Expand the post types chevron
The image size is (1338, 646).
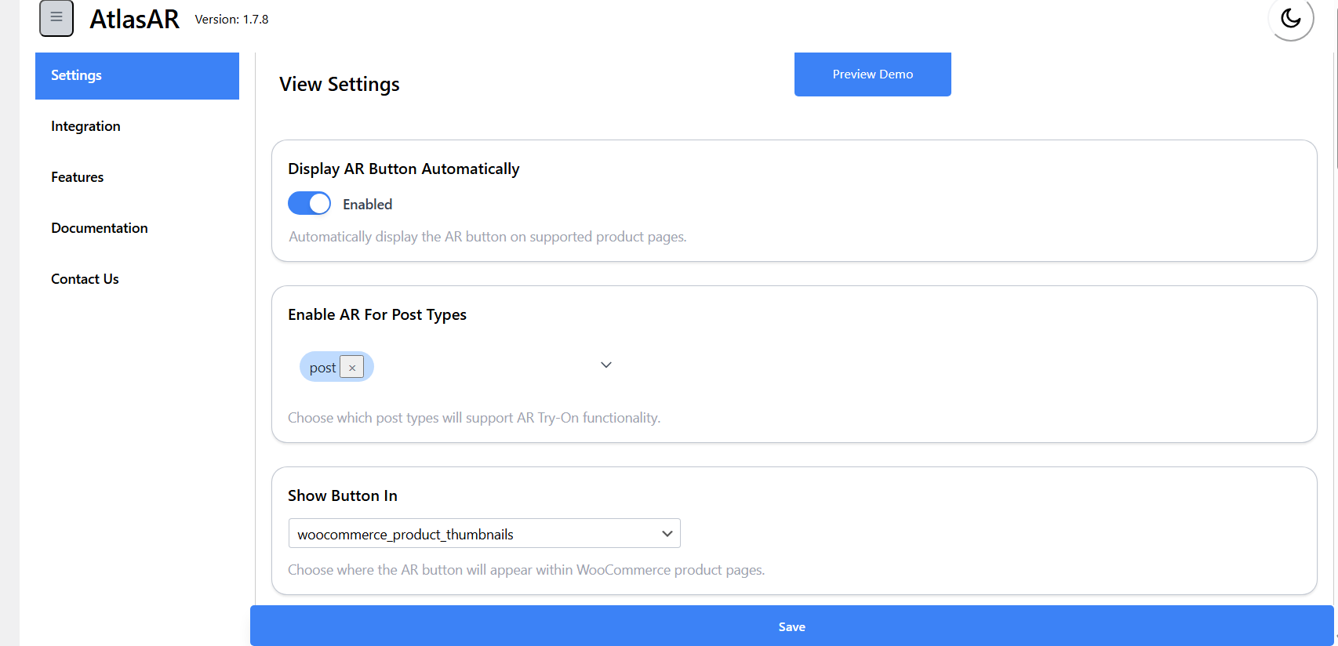606,365
